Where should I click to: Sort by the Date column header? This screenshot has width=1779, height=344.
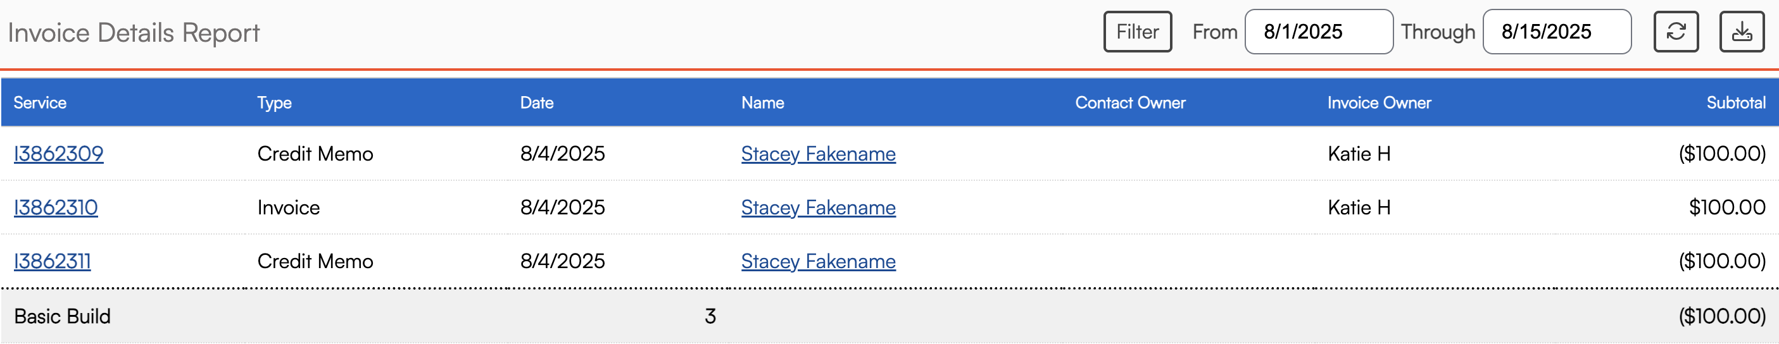(537, 102)
